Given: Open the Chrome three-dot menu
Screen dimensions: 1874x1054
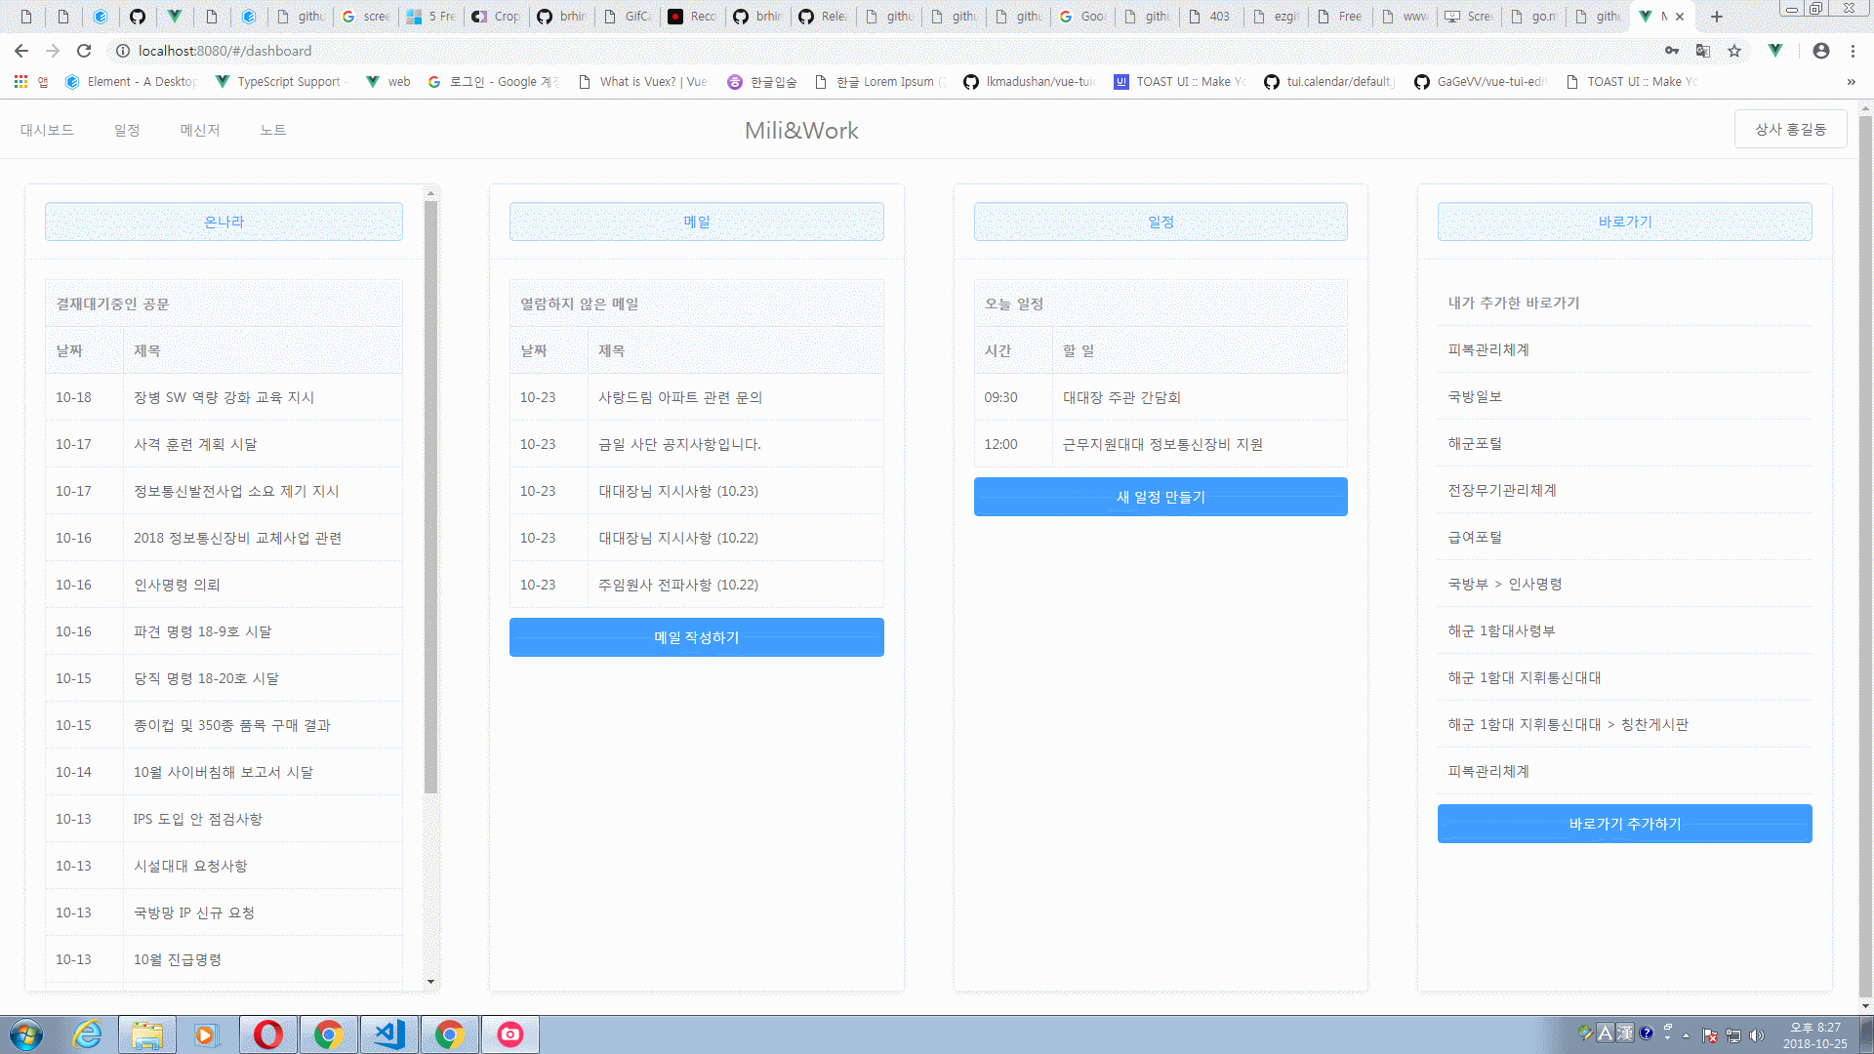Looking at the screenshot, I should point(1853,51).
